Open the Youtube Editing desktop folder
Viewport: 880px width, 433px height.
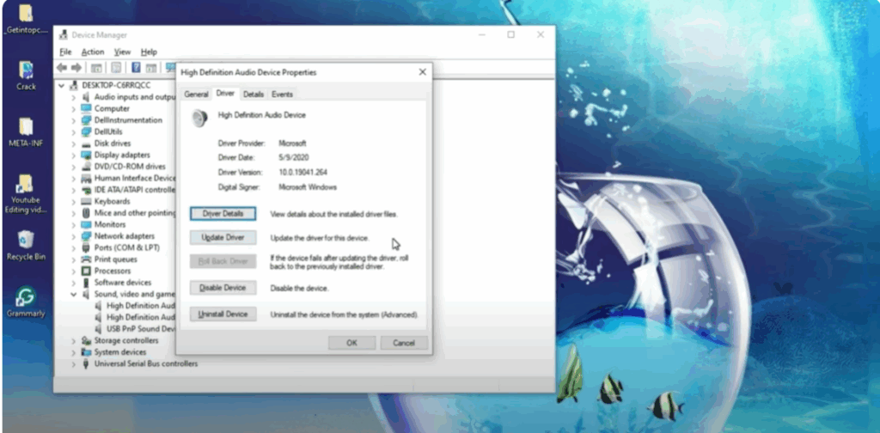tap(26, 194)
